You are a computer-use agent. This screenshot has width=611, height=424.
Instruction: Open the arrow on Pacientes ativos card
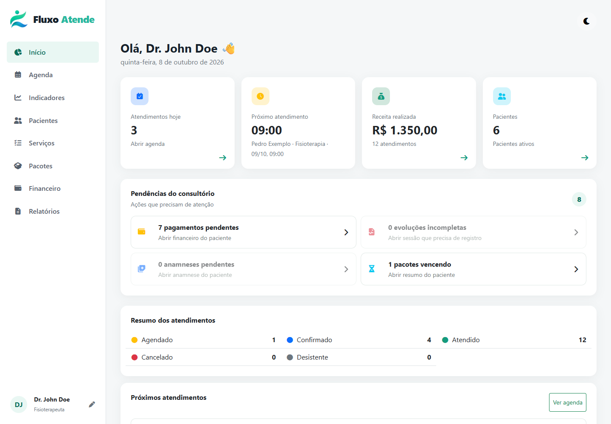click(x=585, y=158)
